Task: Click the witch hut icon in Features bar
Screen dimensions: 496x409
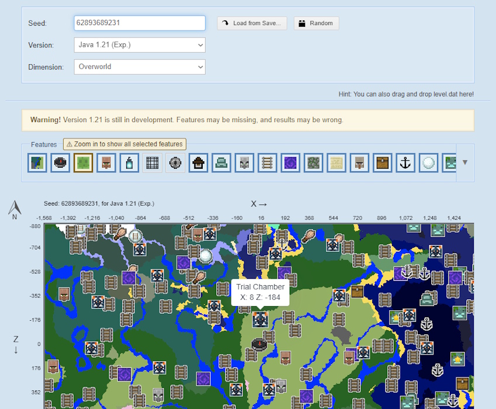Action: 198,162
